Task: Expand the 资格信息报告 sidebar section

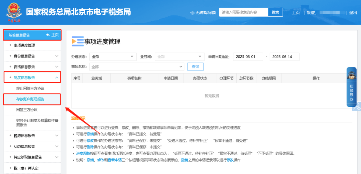Action: [x=56, y=67]
